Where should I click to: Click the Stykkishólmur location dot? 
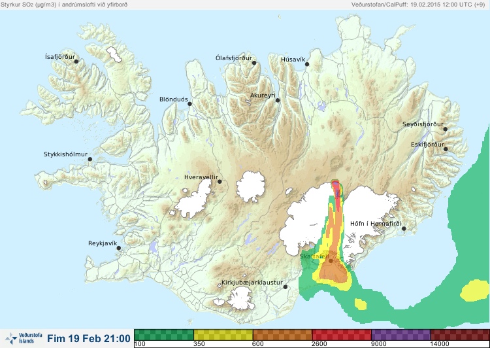click(90, 160)
